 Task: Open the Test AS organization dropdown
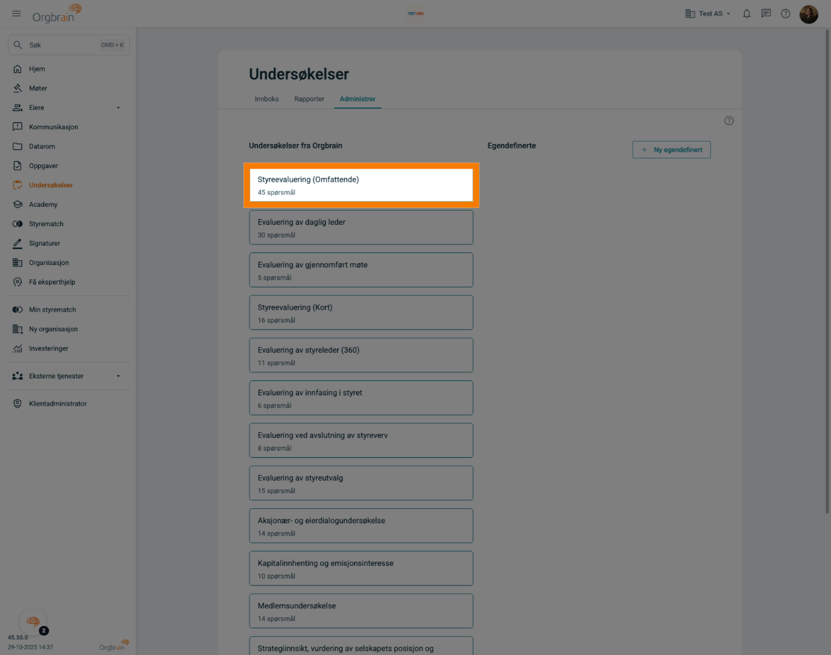708,13
